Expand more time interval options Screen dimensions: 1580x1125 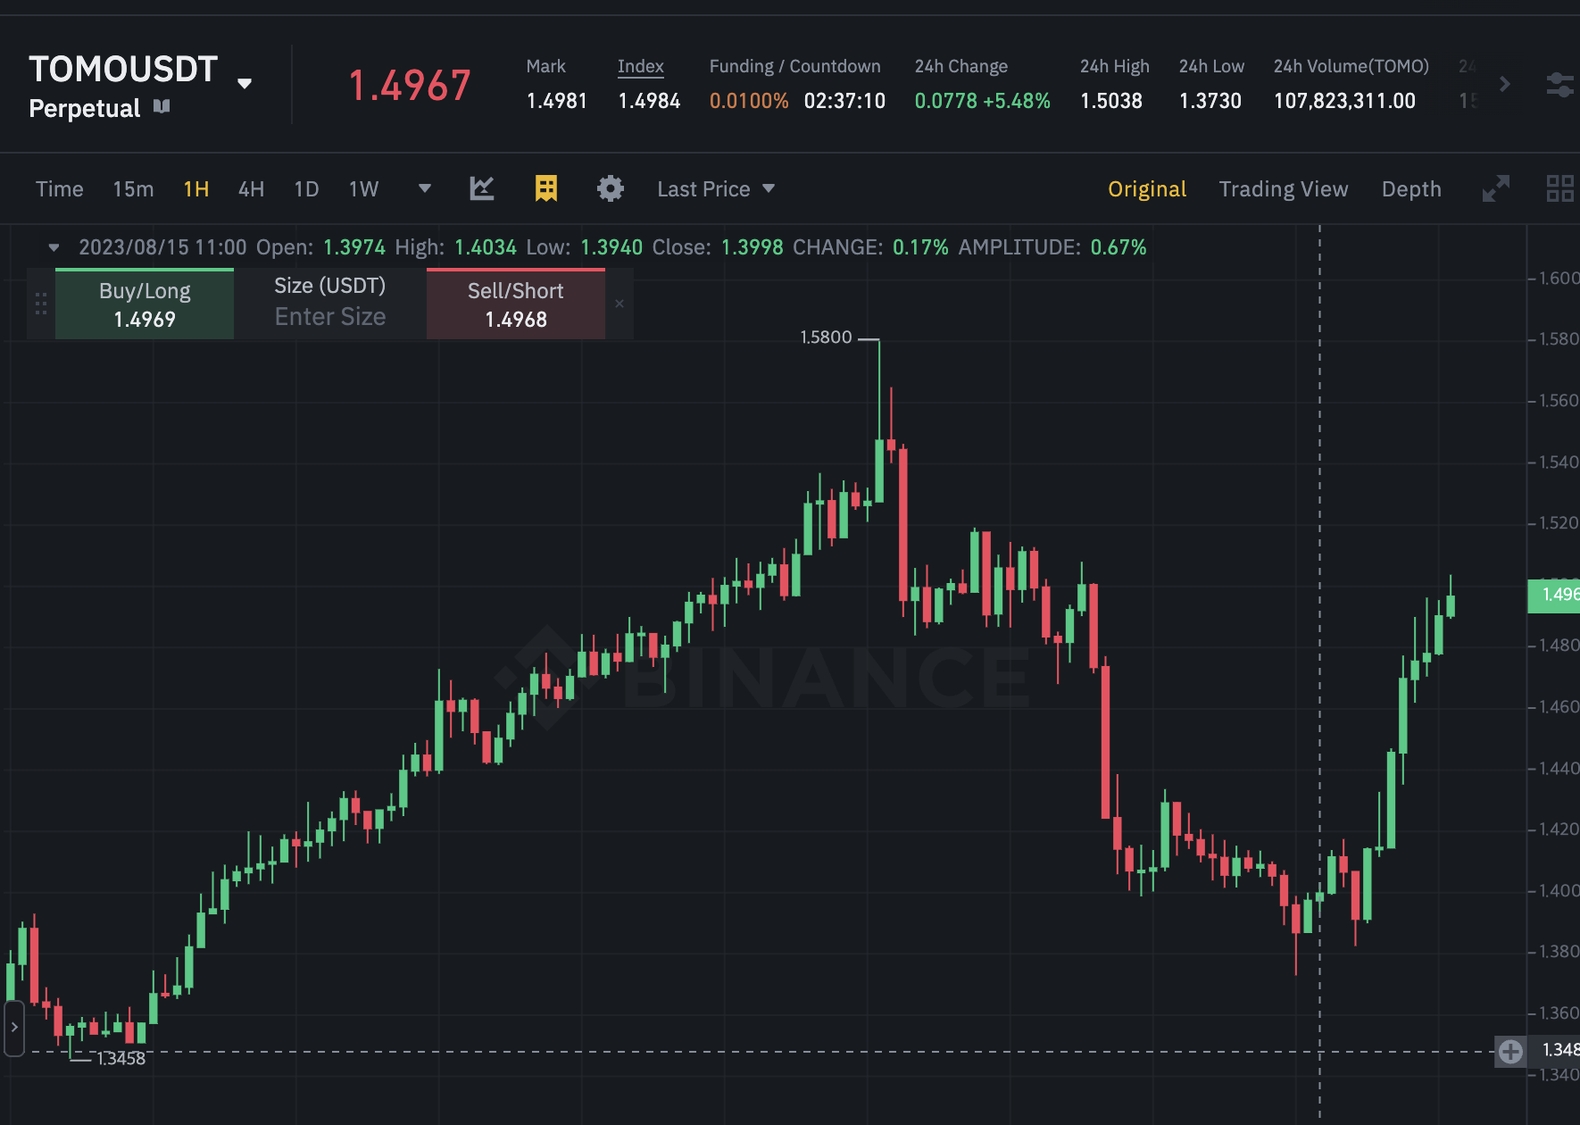(425, 188)
